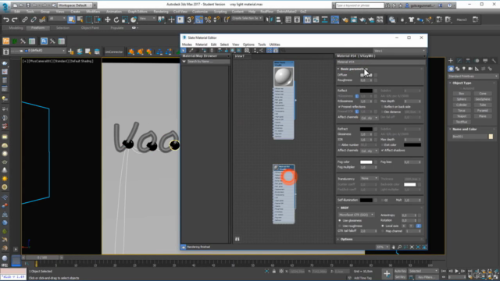Activate the Select and Link chain icon
The image size is (500, 281).
point(24,20)
